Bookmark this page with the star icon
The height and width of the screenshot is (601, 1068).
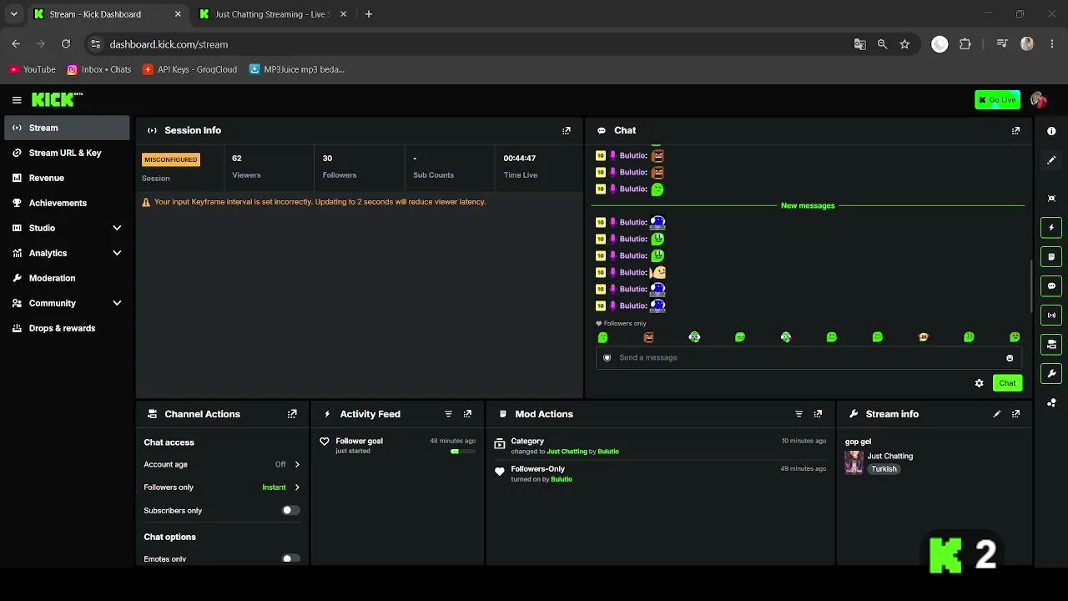[x=904, y=44]
